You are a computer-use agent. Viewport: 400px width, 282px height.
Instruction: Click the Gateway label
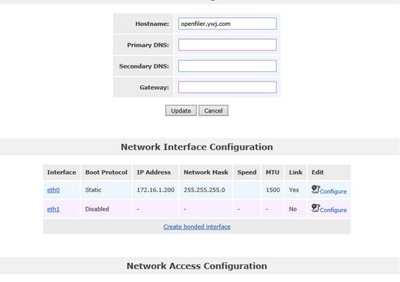pyautogui.click(x=154, y=87)
